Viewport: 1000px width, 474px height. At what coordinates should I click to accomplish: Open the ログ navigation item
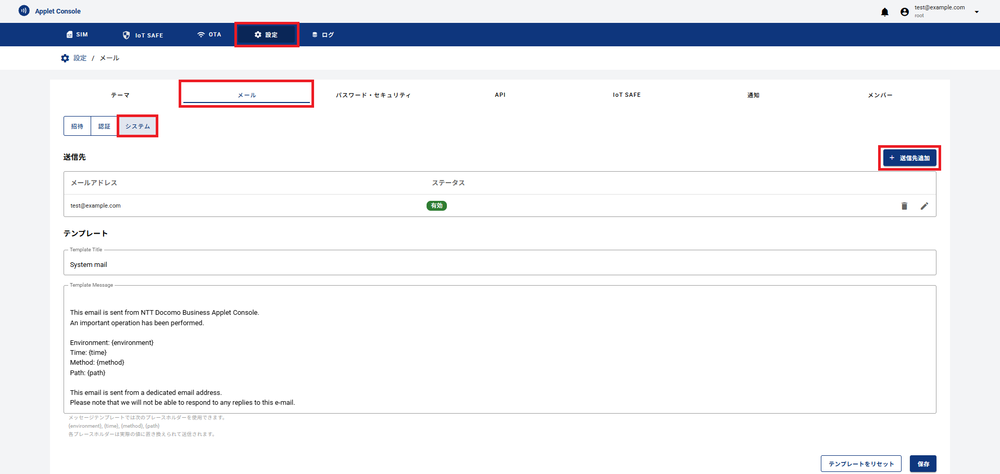[323, 35]
